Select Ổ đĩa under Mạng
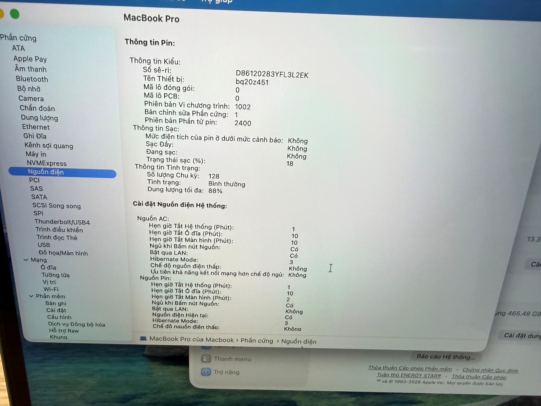Image resolution: width=541 pixels, height=406 pixels. click(x=48, y=267)
